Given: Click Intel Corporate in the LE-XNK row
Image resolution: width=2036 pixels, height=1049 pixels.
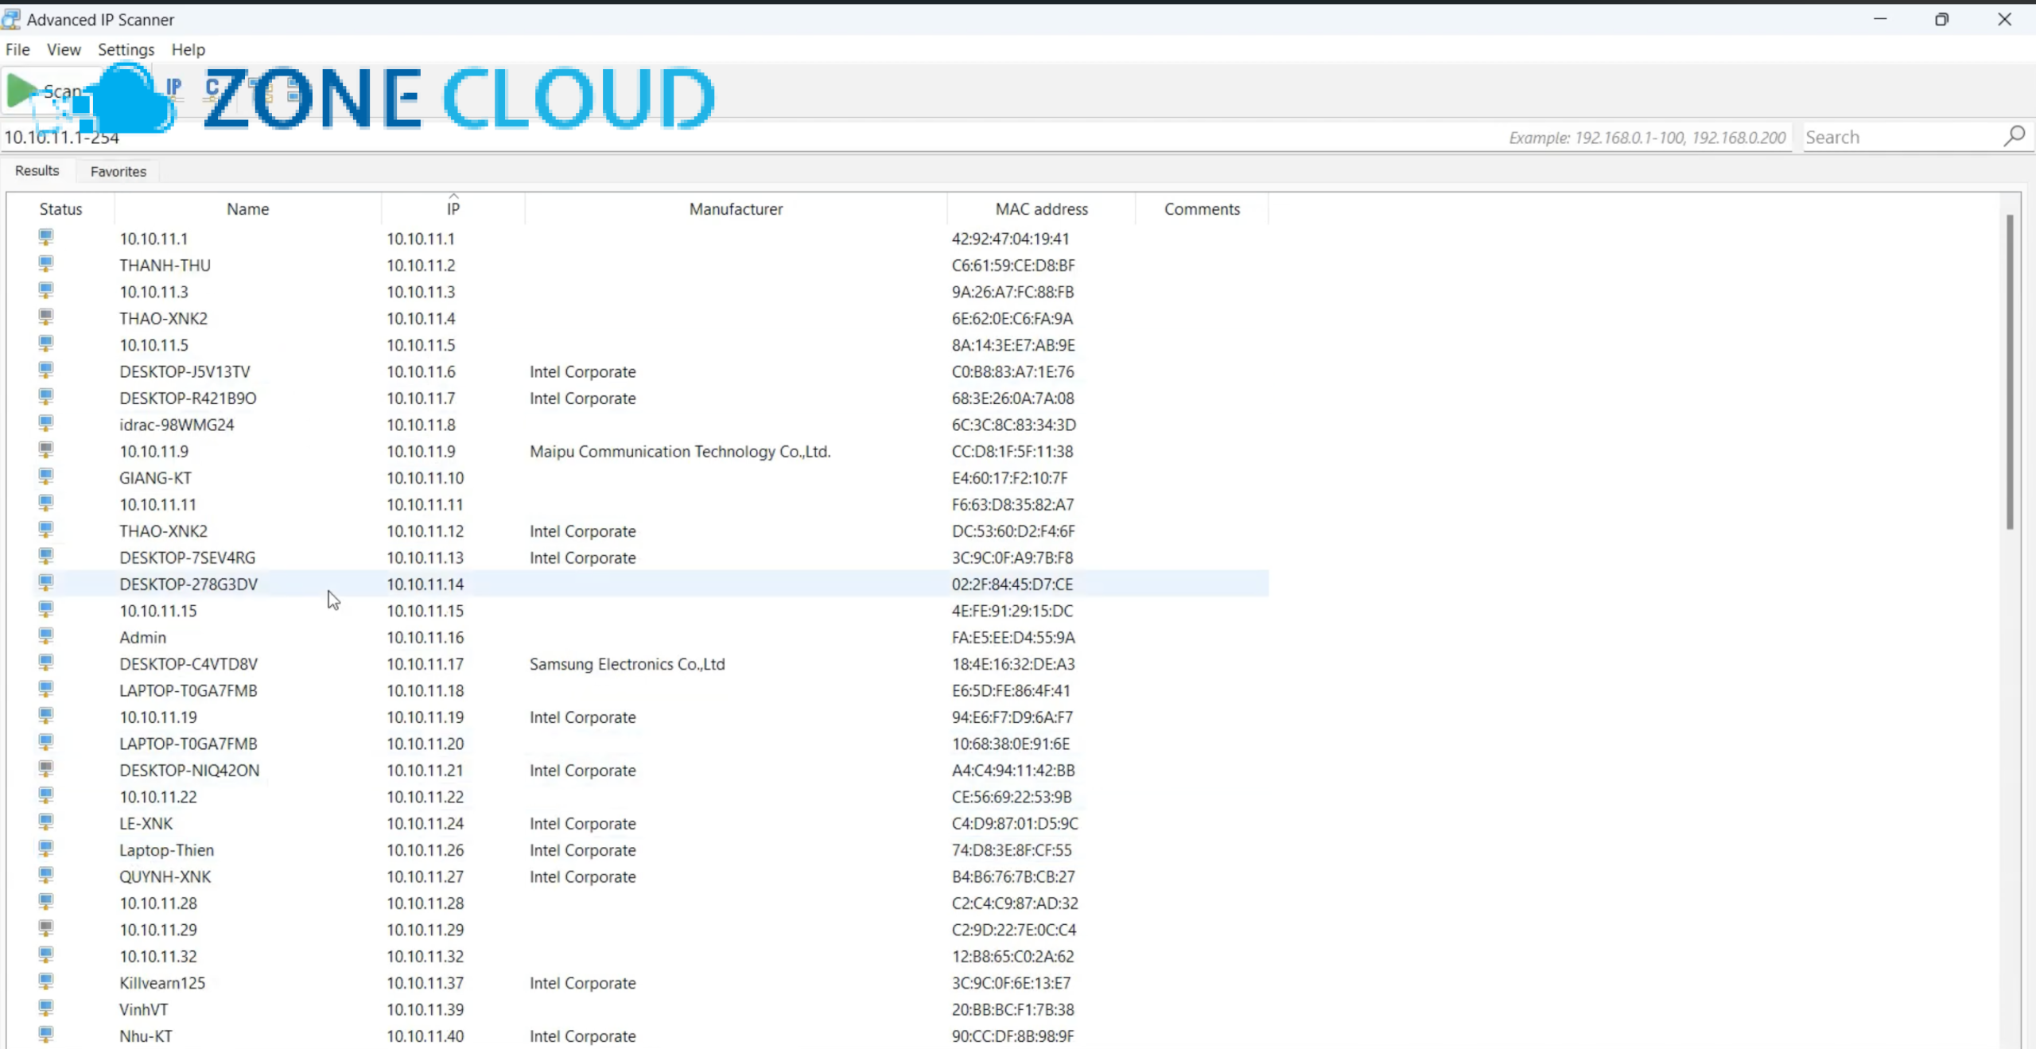Looking at the screenshot, I should (583, 823).
